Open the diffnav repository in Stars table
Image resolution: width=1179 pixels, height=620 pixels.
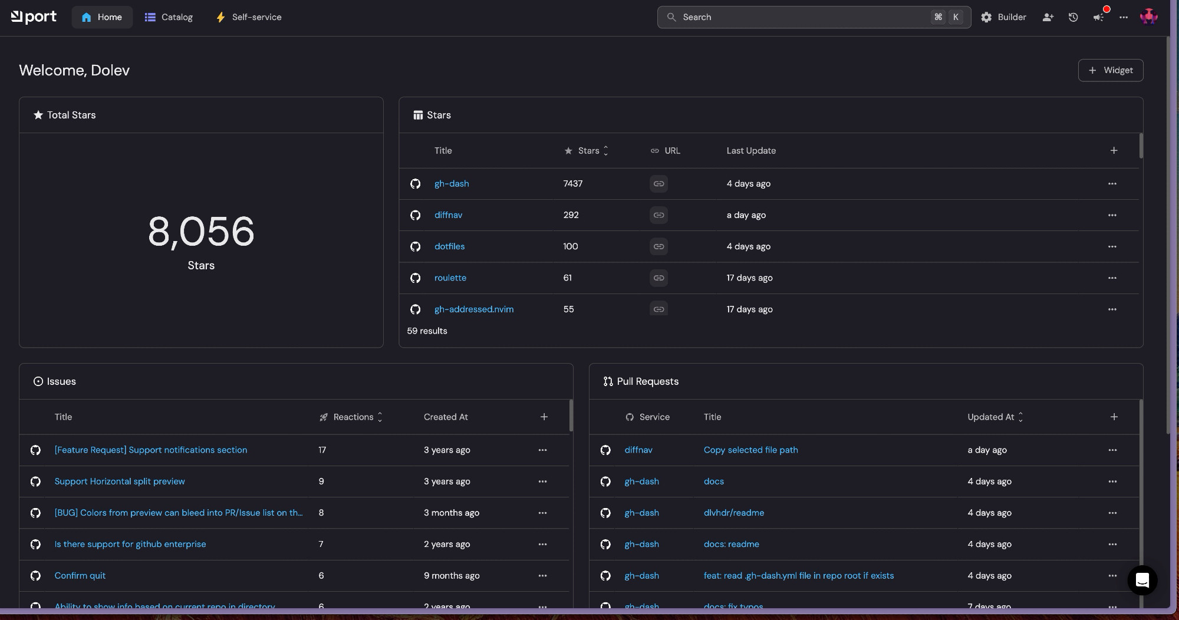(x=448, y=215)
